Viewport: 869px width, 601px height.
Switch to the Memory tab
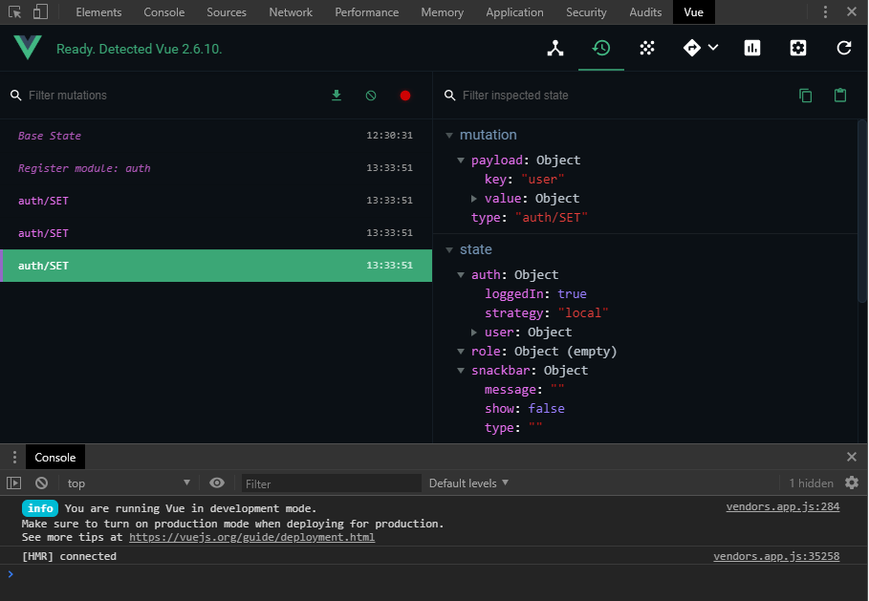(x=443, y=12)
